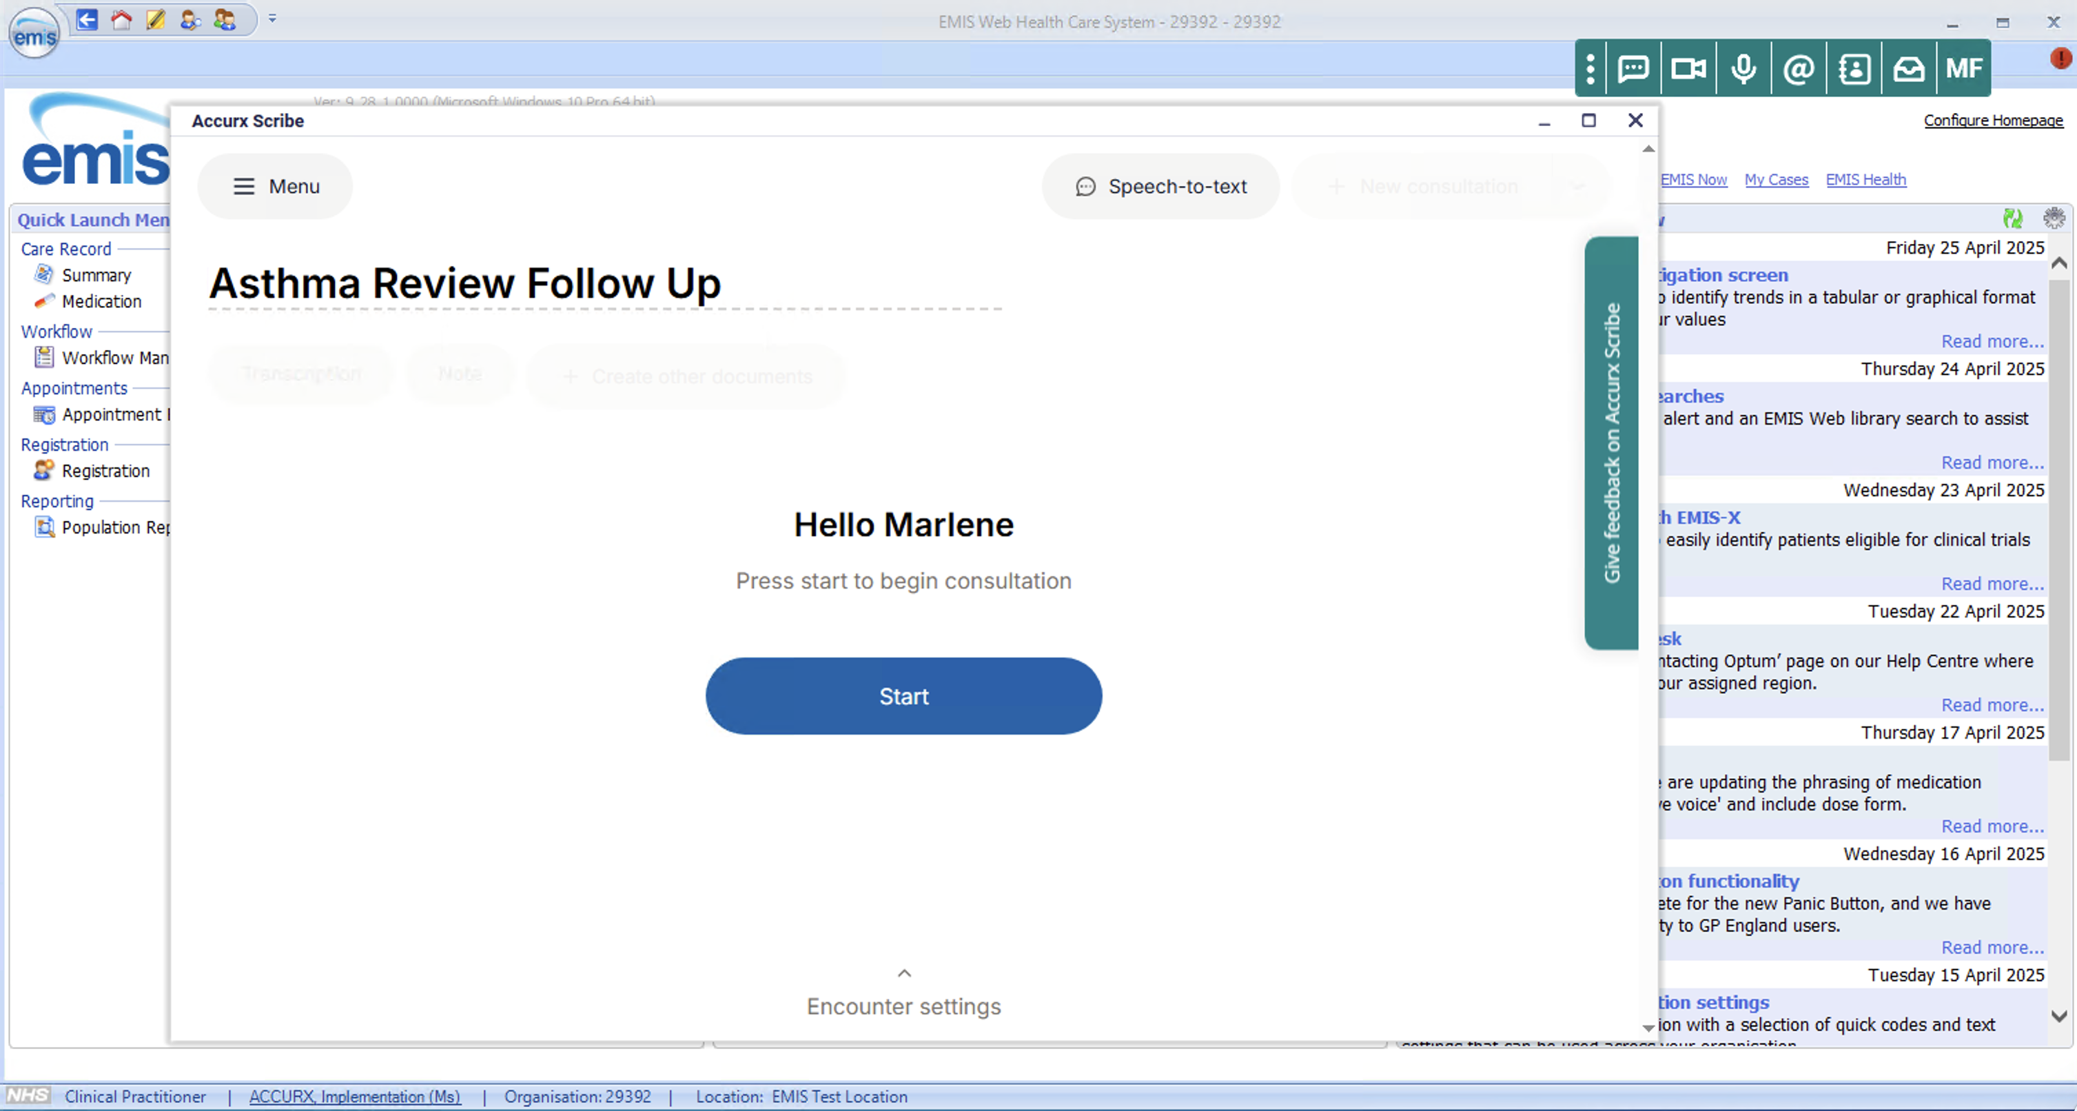This screenshot has width=2077, height=1111.
Task: Click Create other documents button
Action: coord(687,376)
